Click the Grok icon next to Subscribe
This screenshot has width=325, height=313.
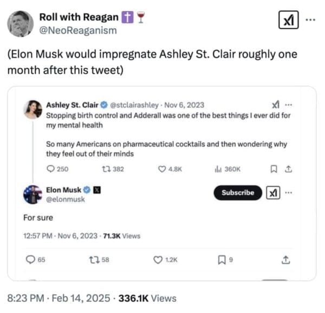coord(271,193)
